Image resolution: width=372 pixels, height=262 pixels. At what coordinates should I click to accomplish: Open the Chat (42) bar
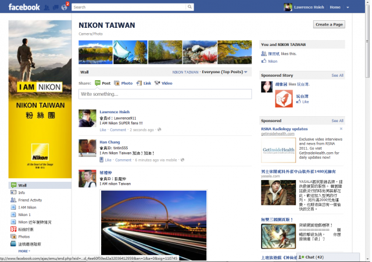(328, 257)
